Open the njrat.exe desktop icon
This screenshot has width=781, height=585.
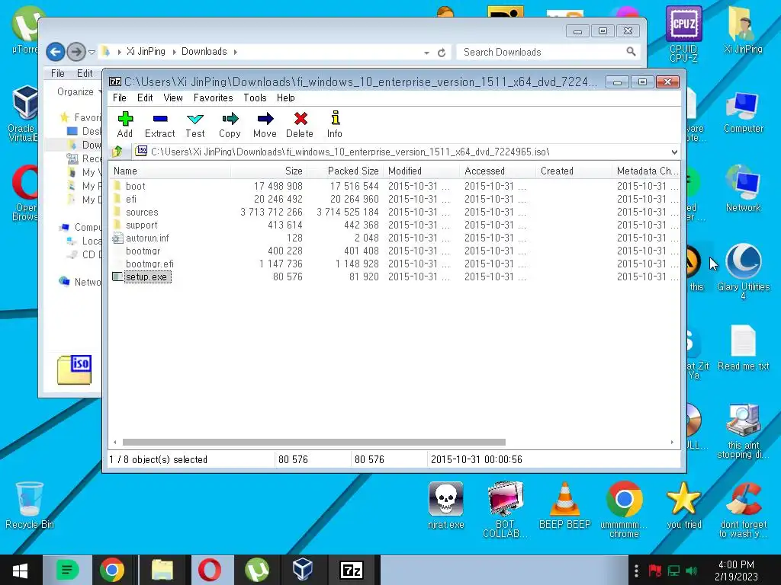coord(445,506)
